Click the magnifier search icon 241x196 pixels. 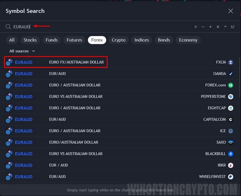click(8, 27)
